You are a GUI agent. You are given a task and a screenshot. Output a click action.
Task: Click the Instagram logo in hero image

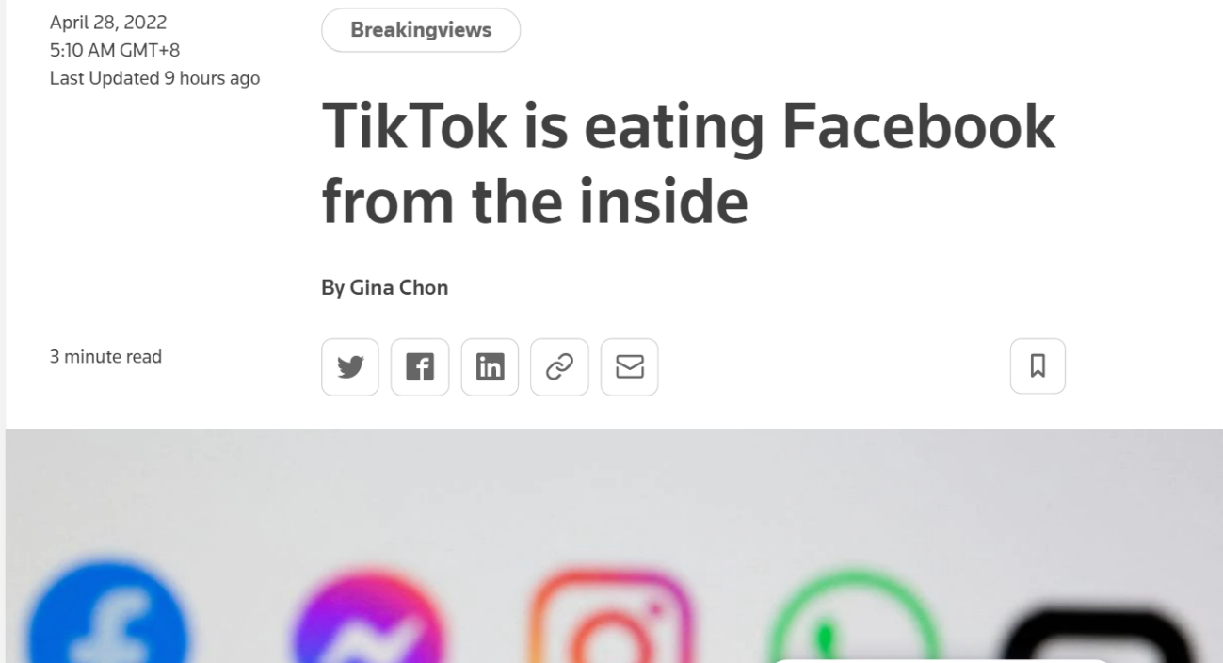click(610, 622)
